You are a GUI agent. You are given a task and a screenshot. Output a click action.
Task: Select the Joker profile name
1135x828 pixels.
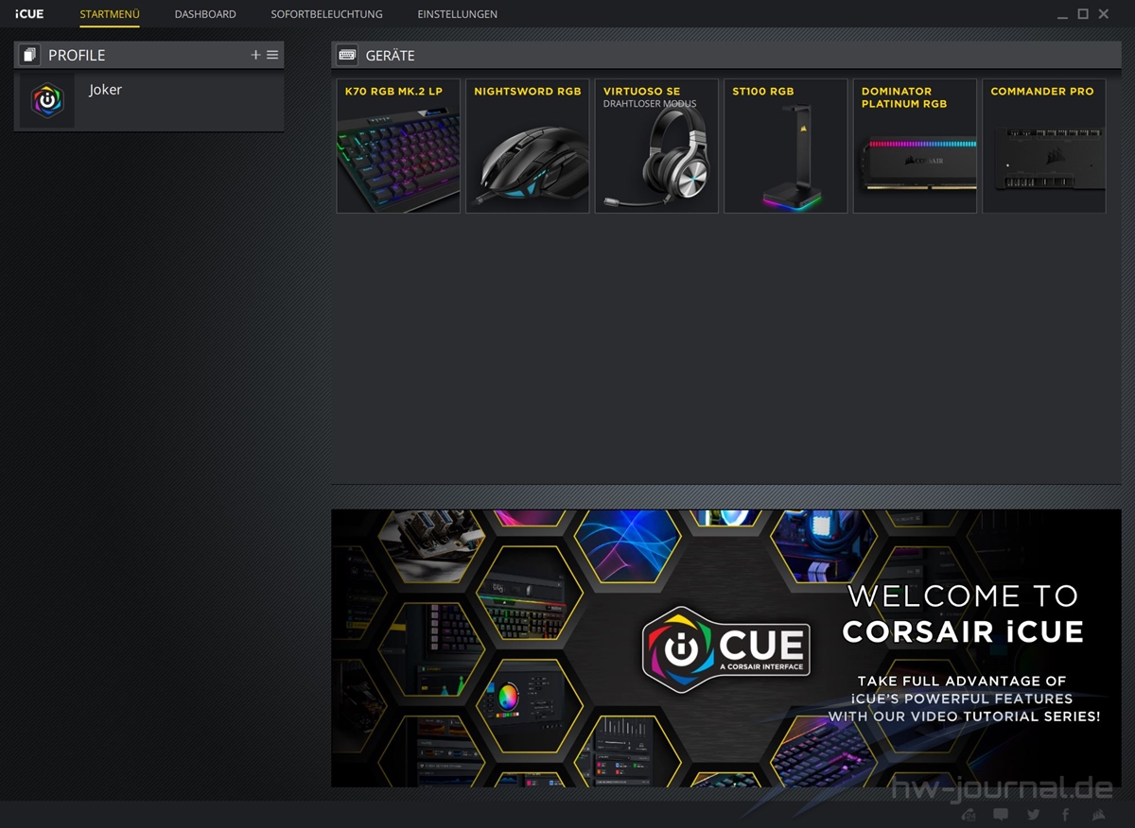click(x=106, y=90)
